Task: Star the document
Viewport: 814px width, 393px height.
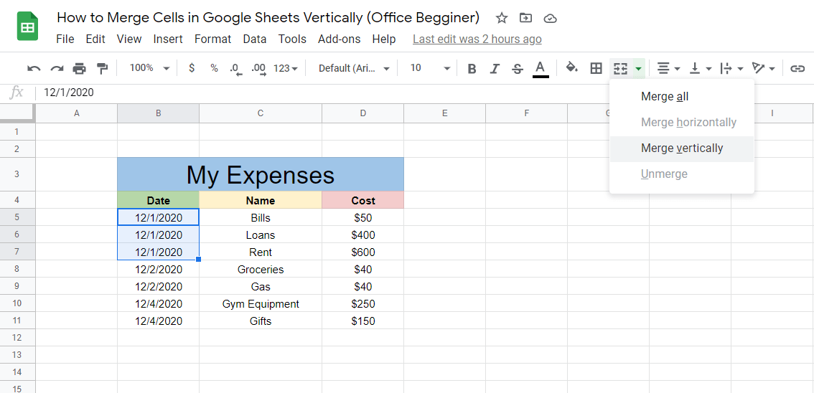Action: pos(502,18)
